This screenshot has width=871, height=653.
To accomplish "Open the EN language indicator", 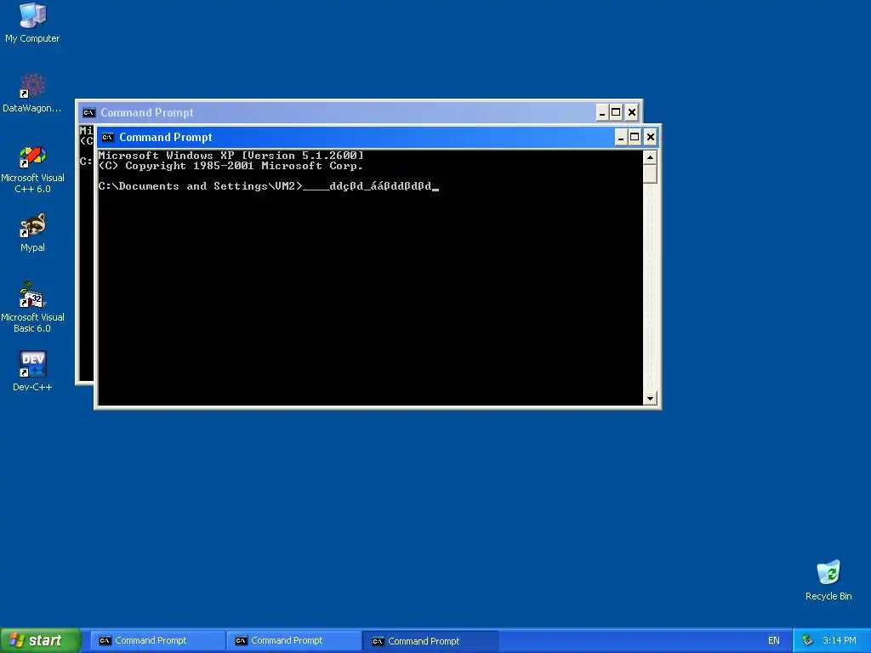I will pyautogui.click(x=773, y=640).
